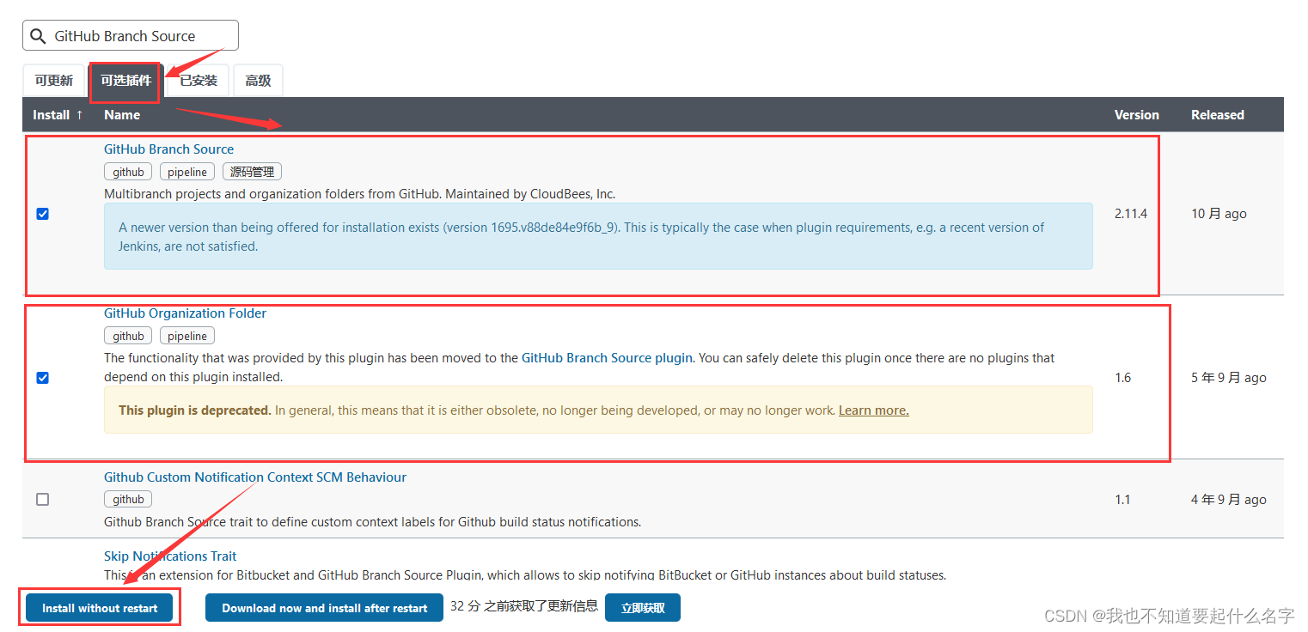Viewport: 1308px width, 632px height.
Task: Click the plugin search field
Action: click(x=131, y=35)
